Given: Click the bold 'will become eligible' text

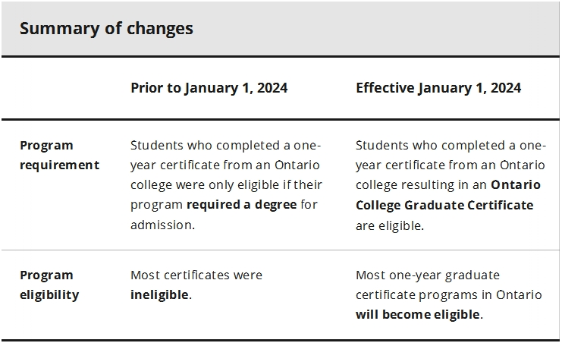Looking at the screenshot, I should [418, 314].
